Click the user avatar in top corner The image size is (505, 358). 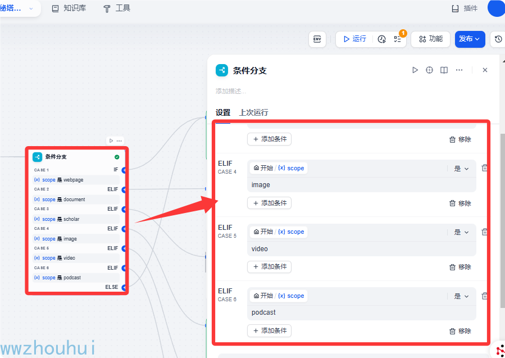497,8
